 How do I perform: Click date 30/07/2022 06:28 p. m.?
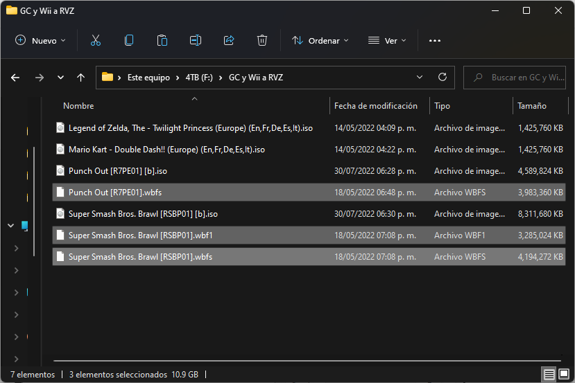tap(375, 171)
